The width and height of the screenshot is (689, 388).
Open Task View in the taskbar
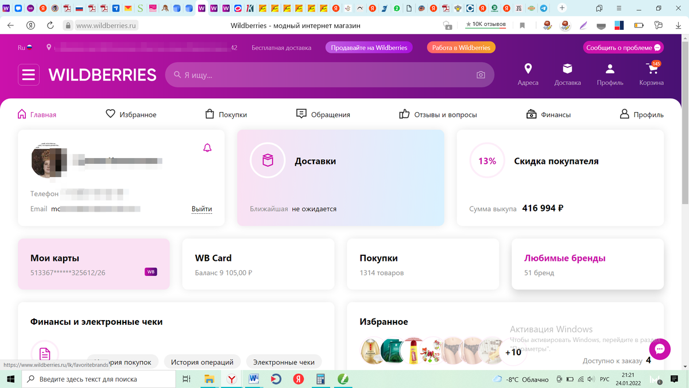[x=186, y=379]
